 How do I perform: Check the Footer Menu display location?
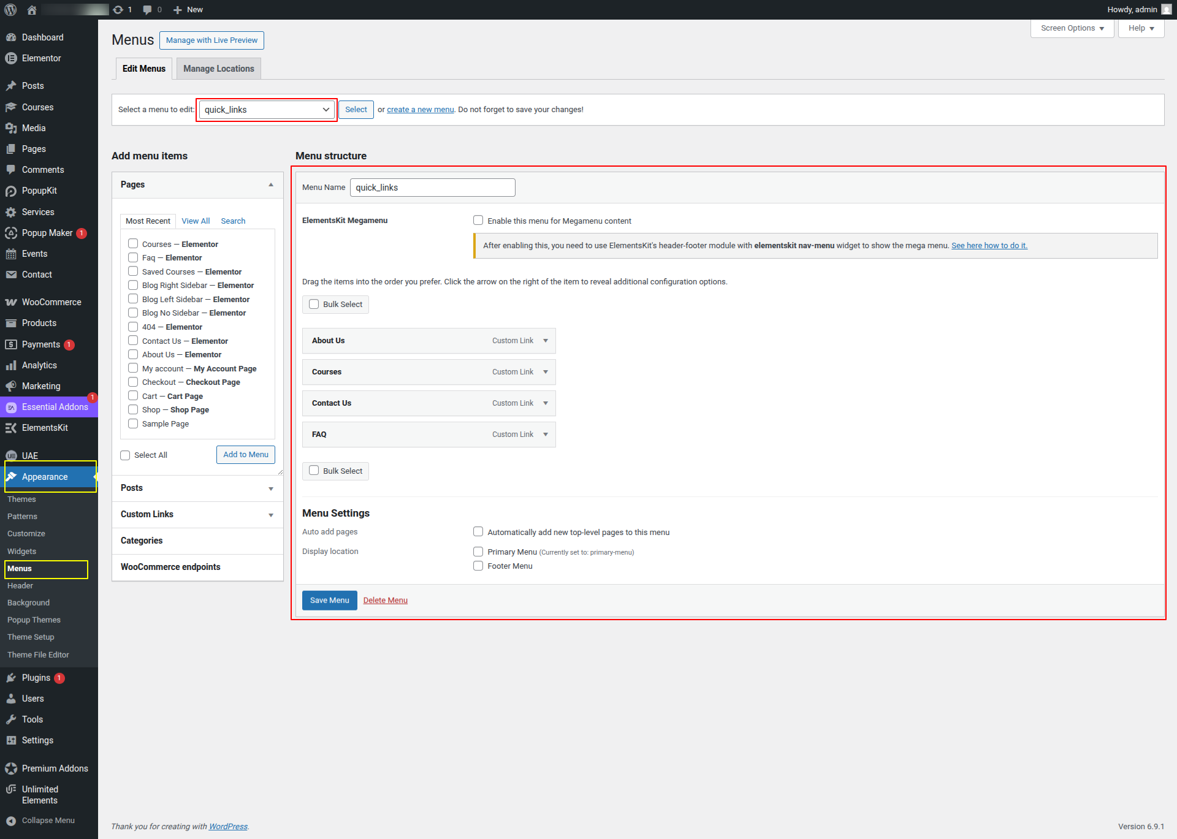478,566
